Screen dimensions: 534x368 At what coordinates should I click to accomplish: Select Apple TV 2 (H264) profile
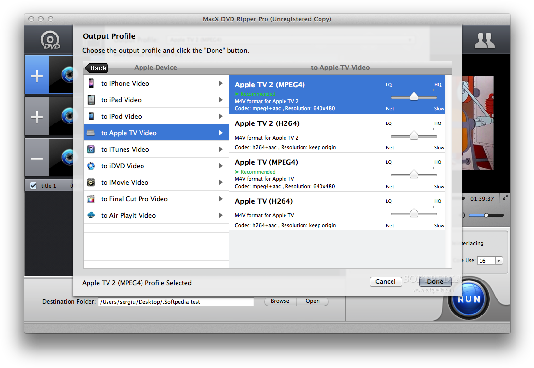337,134
